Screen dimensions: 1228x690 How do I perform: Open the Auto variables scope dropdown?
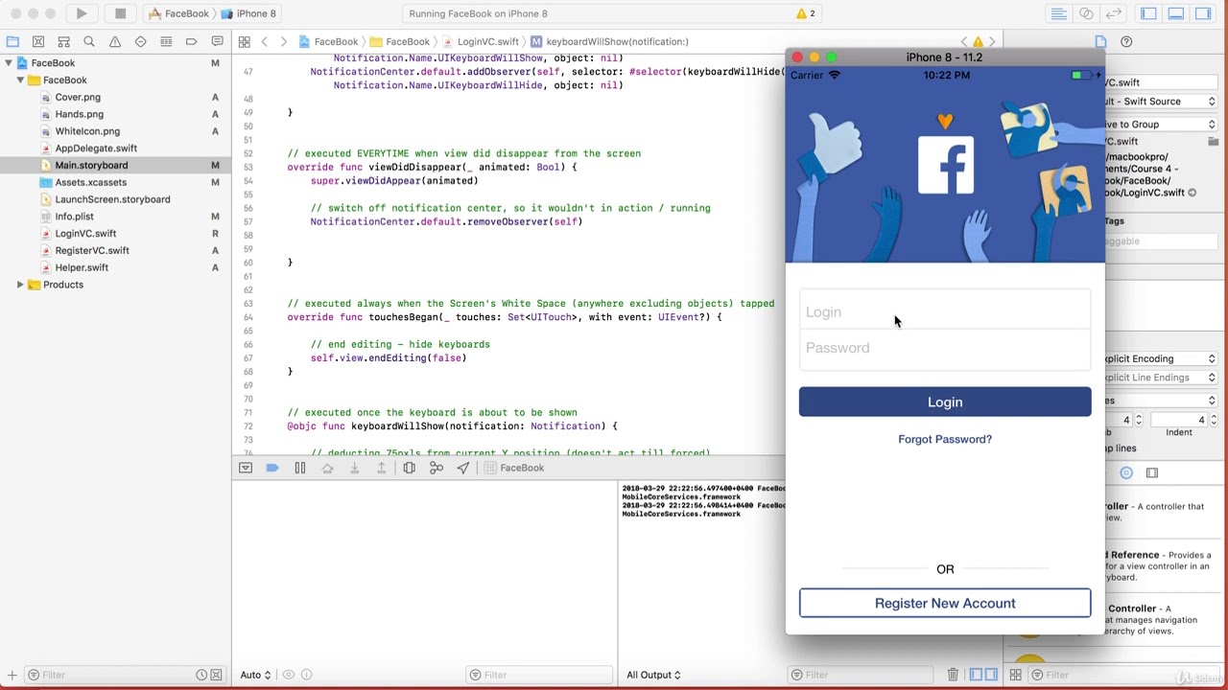(x=255, y=675)
